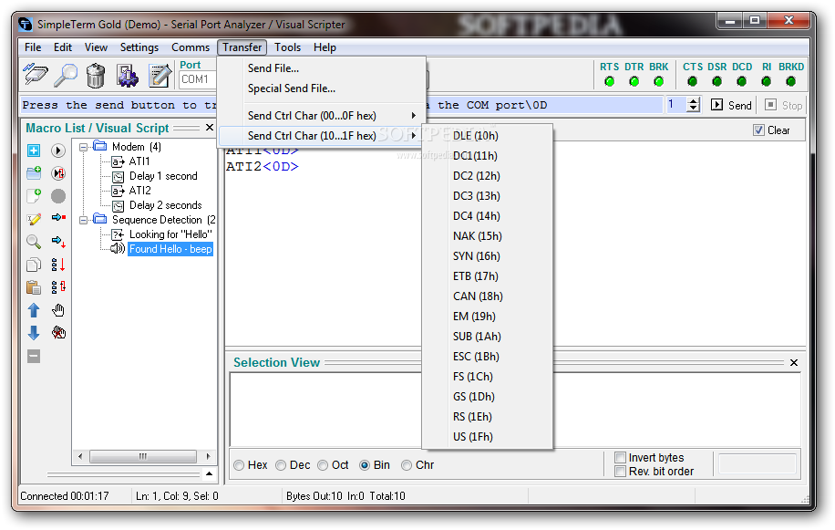Click the open hand icon

[58, 310]
